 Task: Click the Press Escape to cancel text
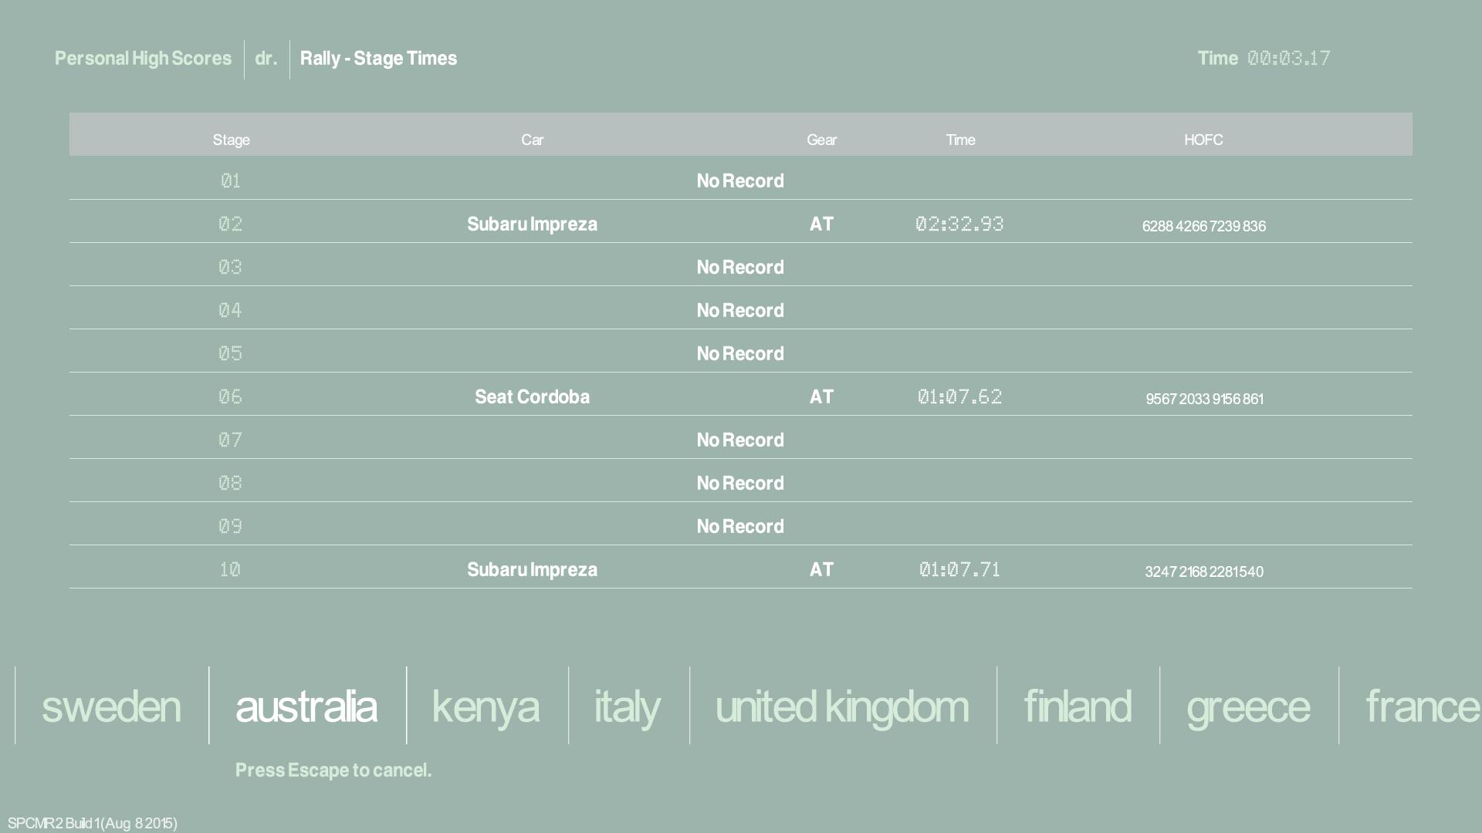(333, 770)
